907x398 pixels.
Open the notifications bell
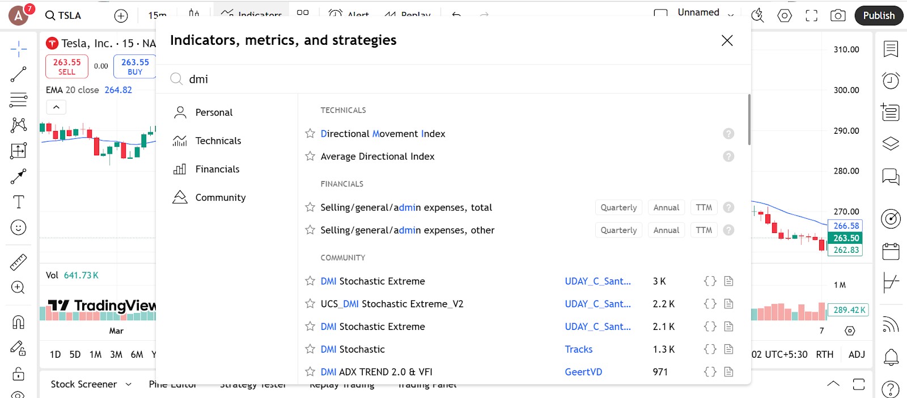point(891,357)
